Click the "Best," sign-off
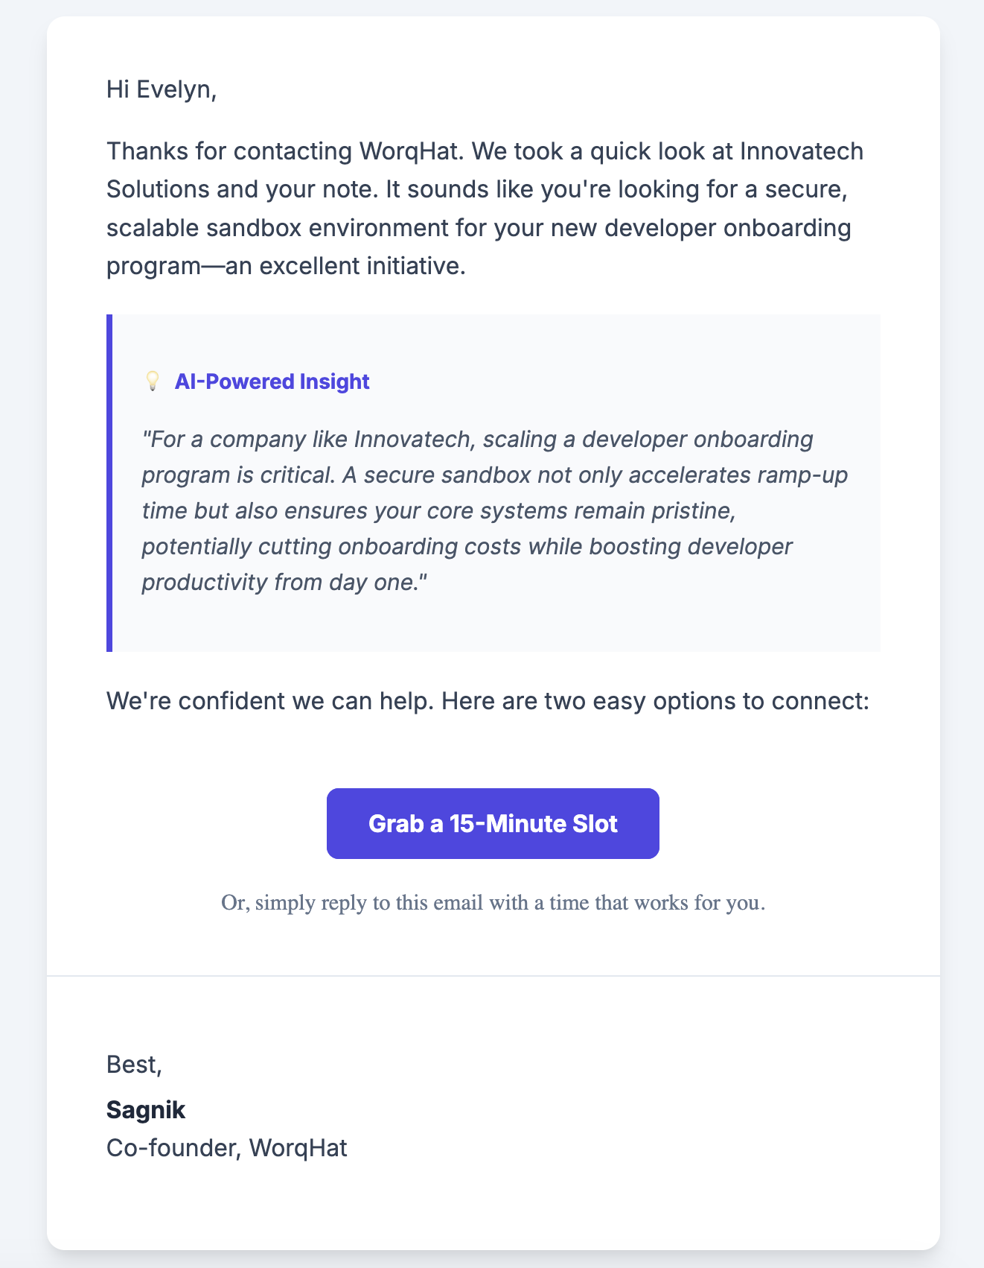Screen dimensions: 984x1268 tap(134, 1065)
